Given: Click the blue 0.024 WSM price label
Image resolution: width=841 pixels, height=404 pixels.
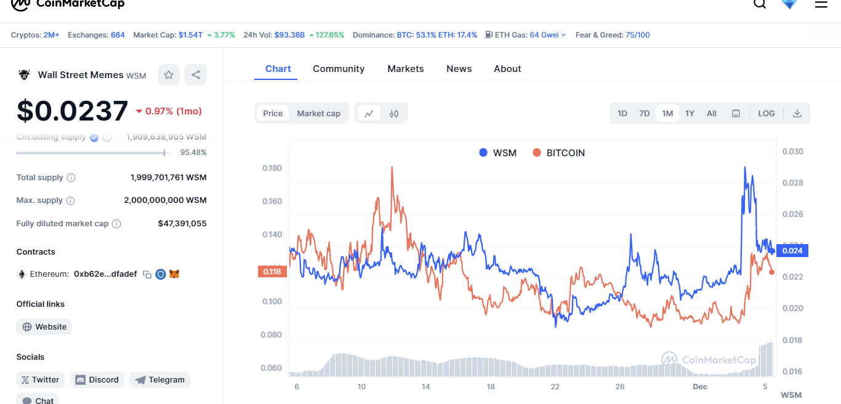Looking at the screenshot, I should pos(792,250).
